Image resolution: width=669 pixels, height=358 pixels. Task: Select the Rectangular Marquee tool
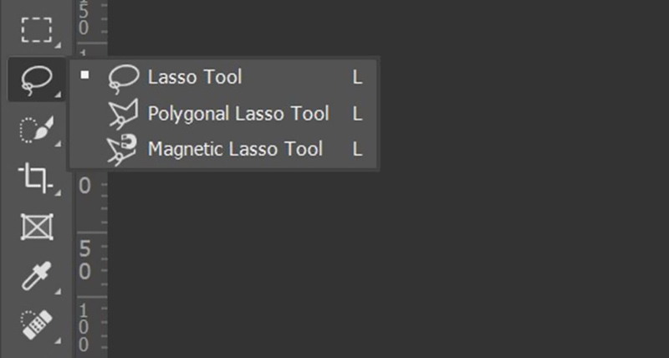[x=37, y=30]
